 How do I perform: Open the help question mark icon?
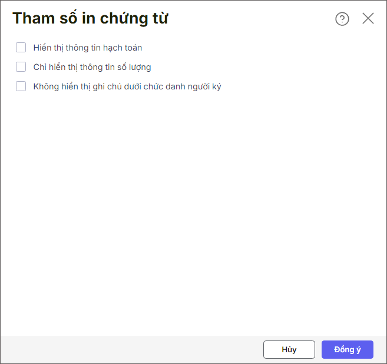click(x=342, y=19)
